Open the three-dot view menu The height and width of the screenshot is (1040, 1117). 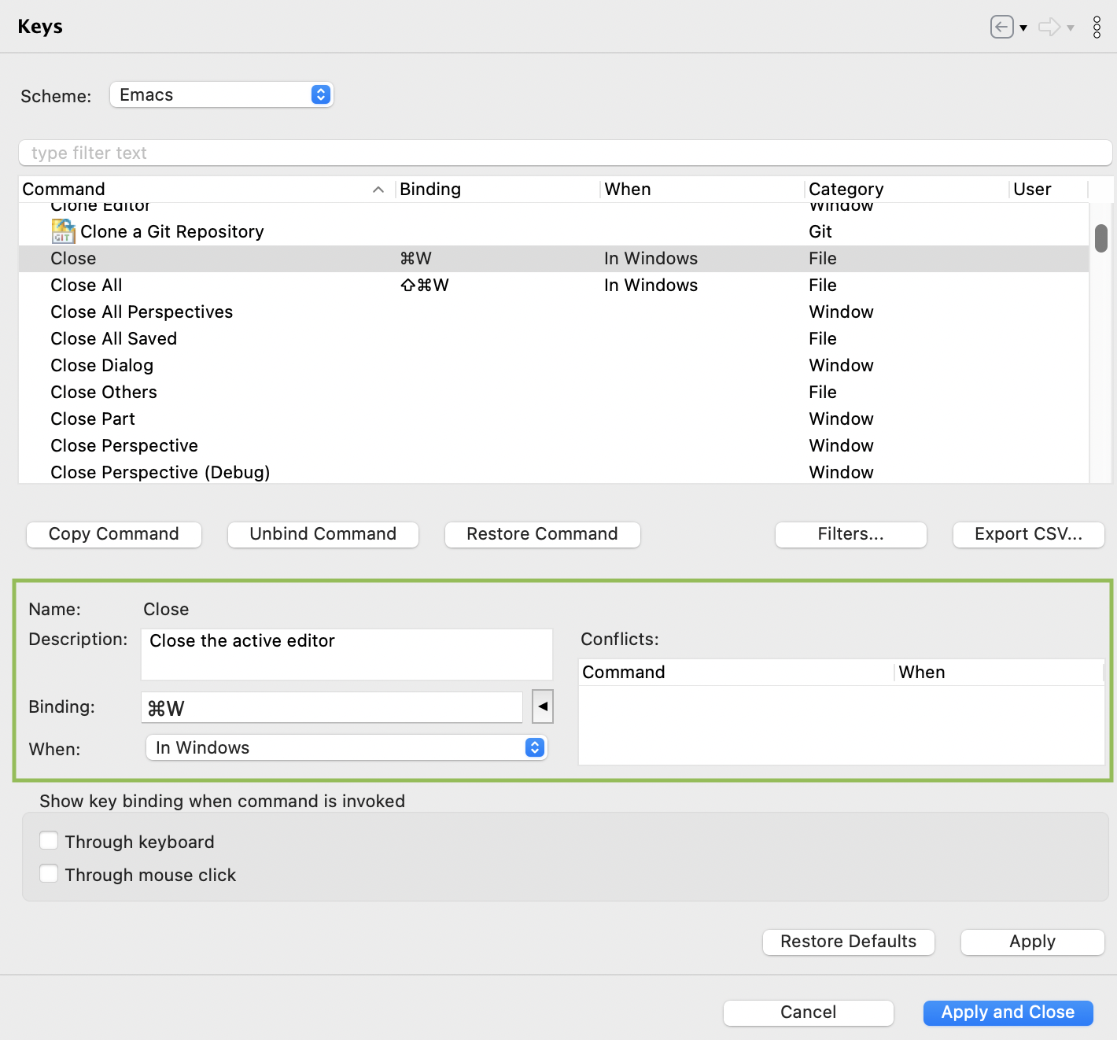tap(1097, 26)
